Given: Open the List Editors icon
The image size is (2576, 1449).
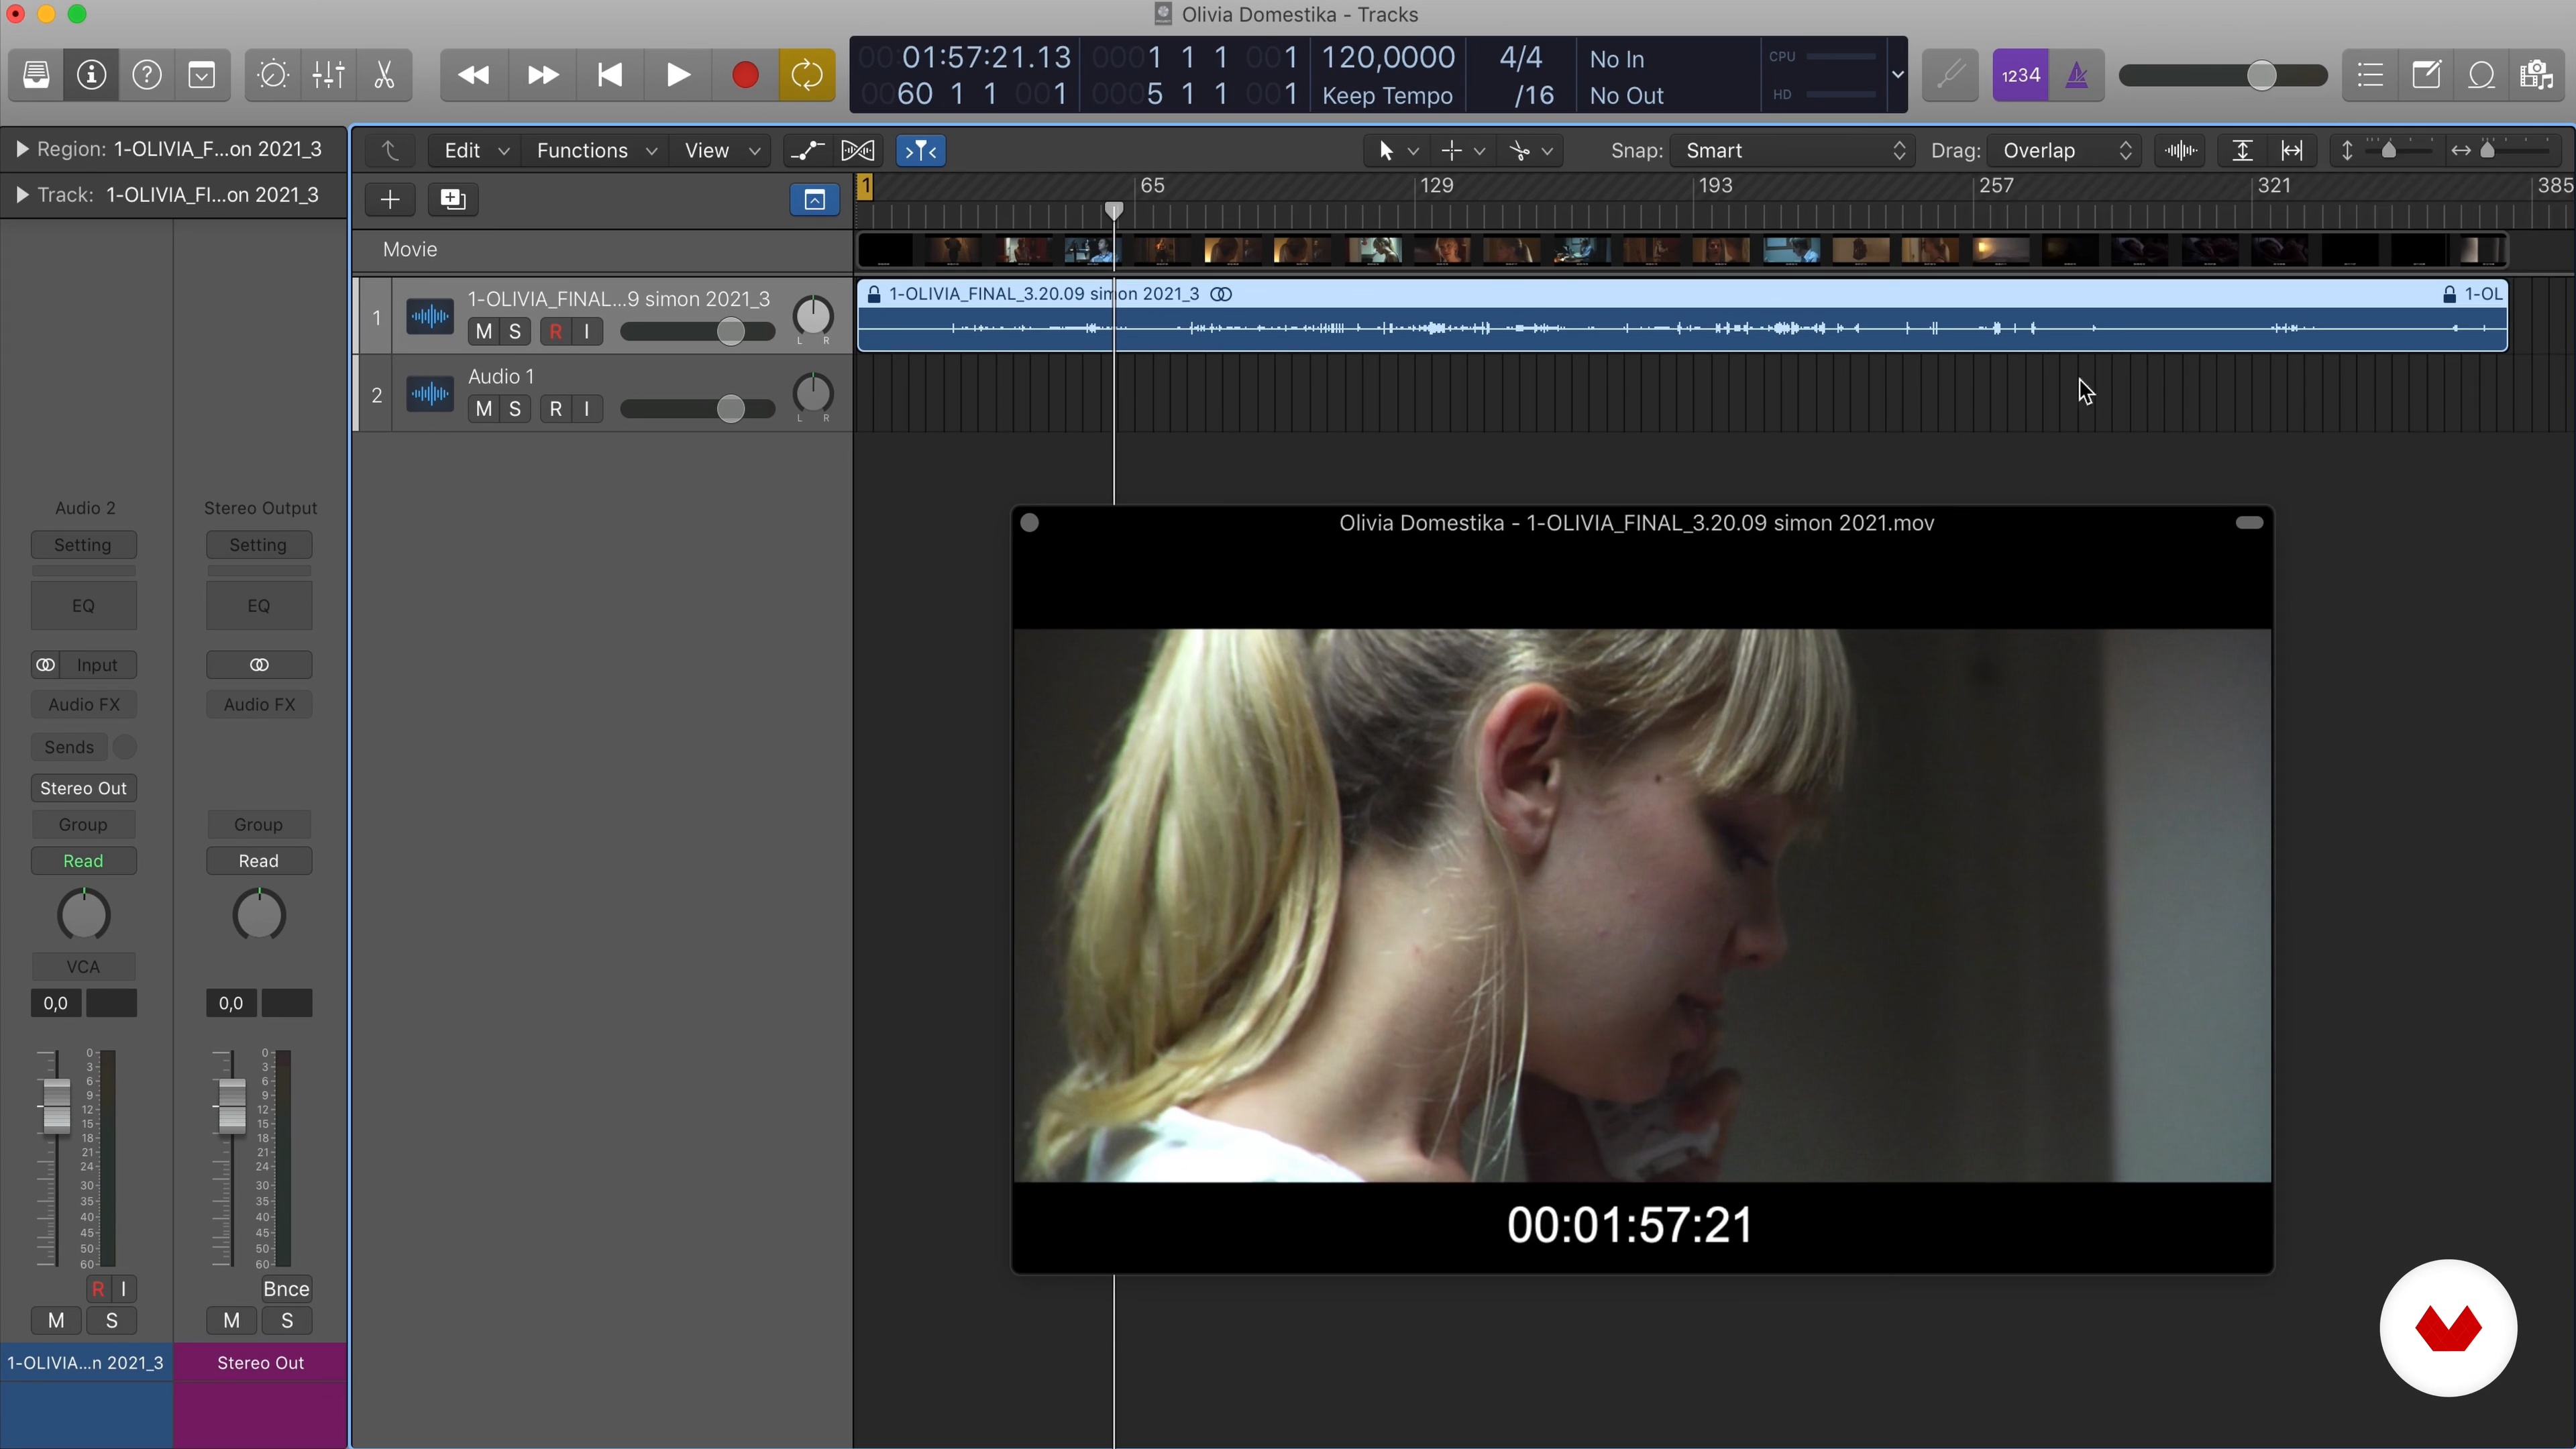Looking at the screenshot, I should click(2370, 75).
